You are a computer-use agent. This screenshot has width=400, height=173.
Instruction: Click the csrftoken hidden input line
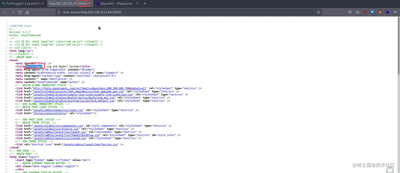click(53, 160)
